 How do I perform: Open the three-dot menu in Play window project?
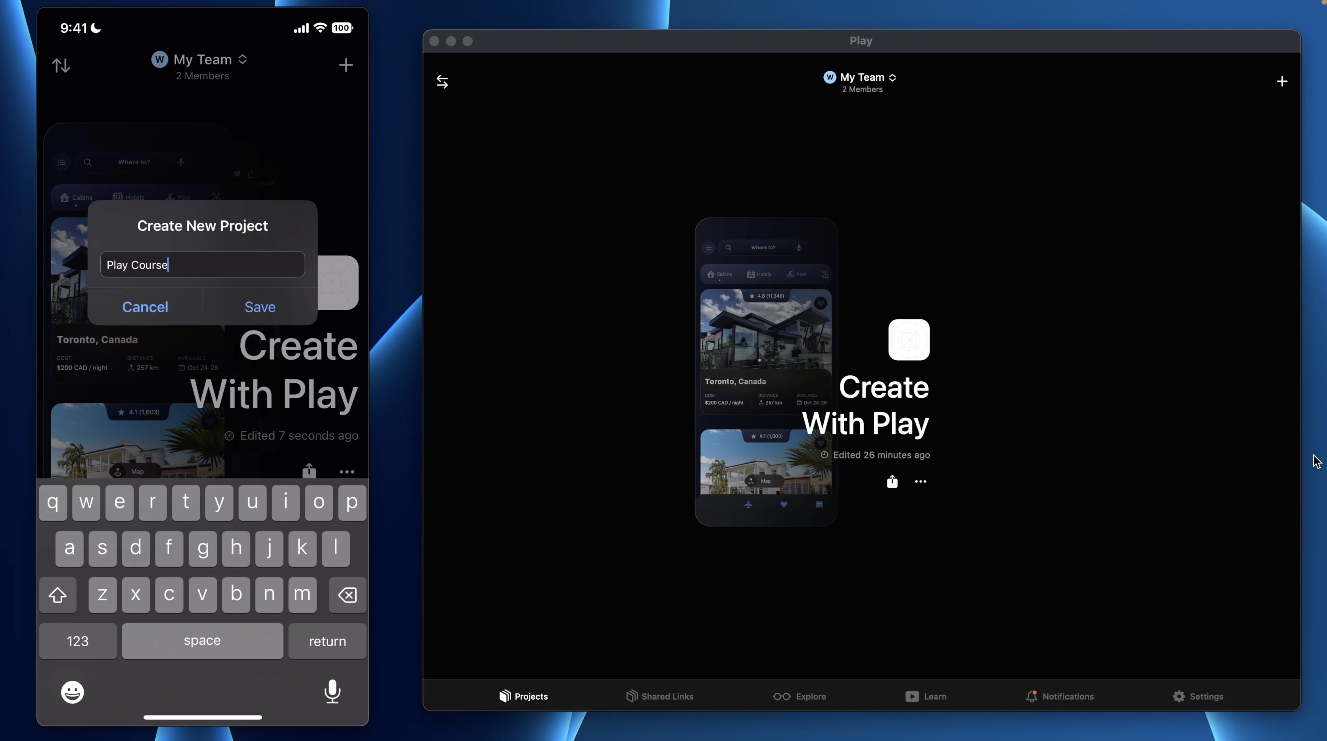pyautogui.click(x=920, y=482)
